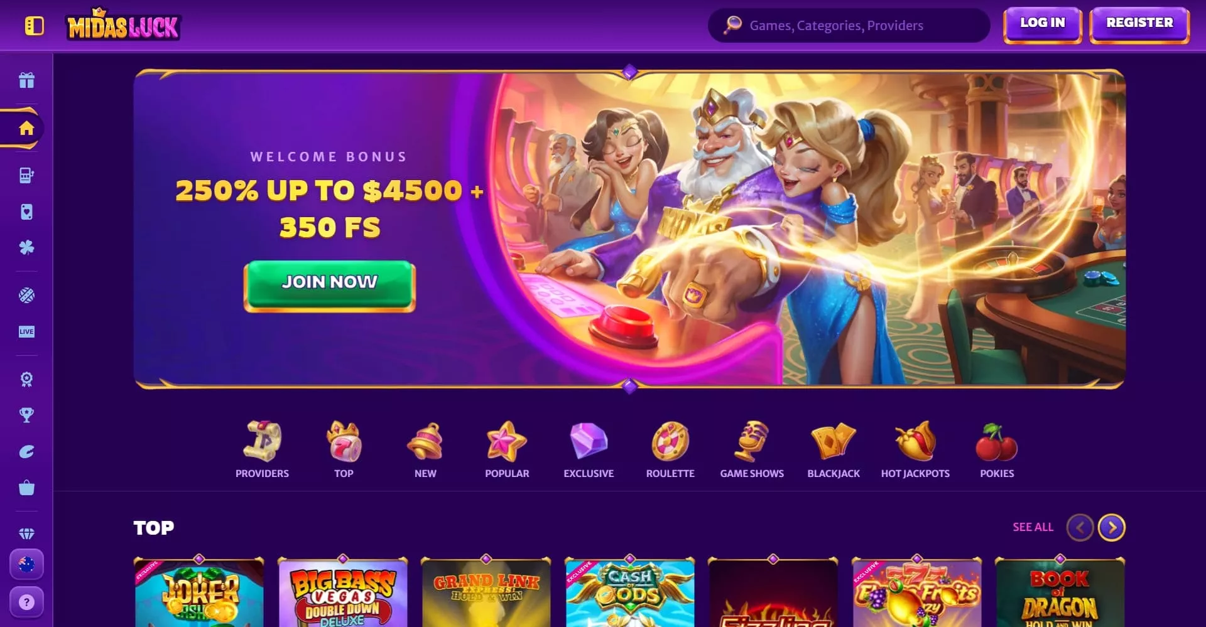This screenshot has width=1206, height=627.
Task: Open the LIVE casino sidebar icon
Action: click(26, 331)
